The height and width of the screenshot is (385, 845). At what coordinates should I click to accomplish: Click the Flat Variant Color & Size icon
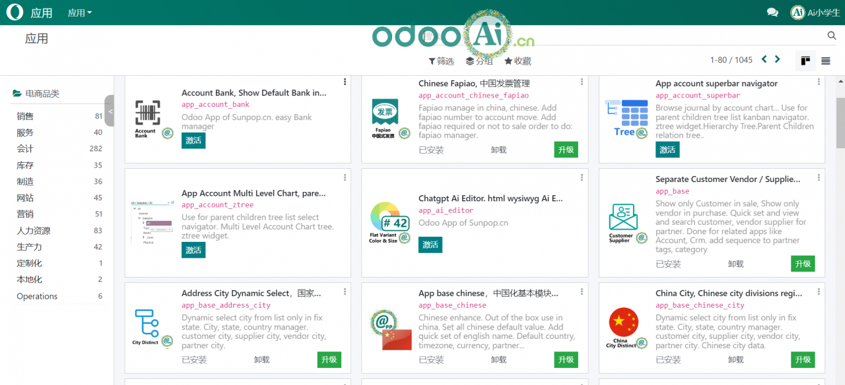point(390,223)
